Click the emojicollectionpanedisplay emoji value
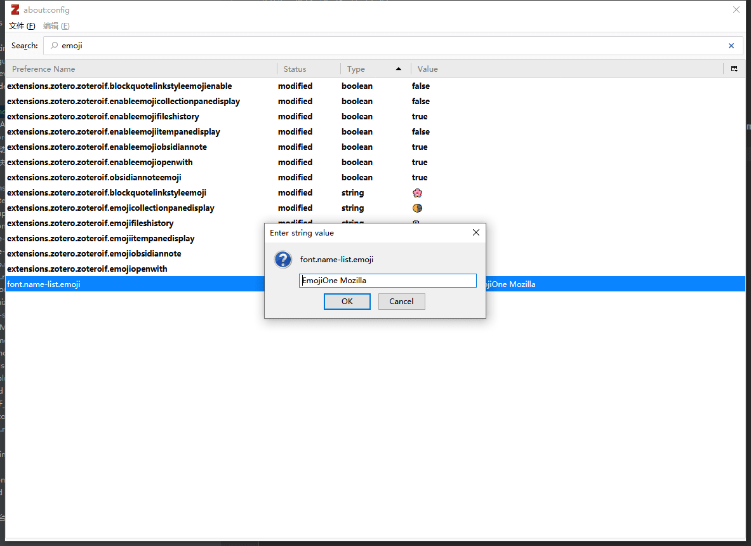 point(417,208)
